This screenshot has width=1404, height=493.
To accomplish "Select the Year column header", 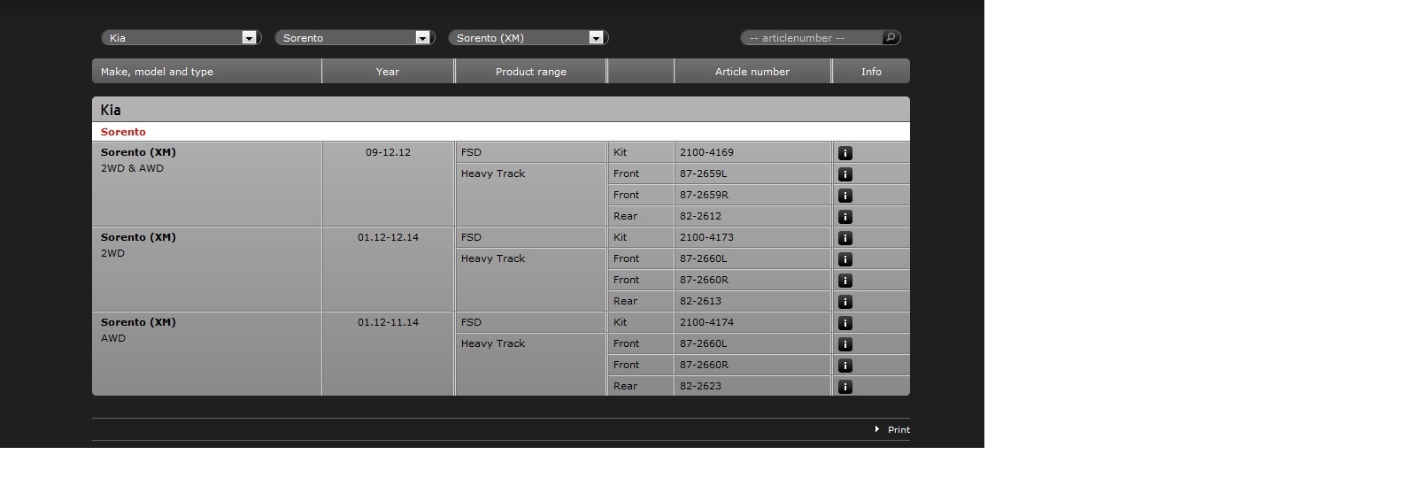I will click(388, 72).
